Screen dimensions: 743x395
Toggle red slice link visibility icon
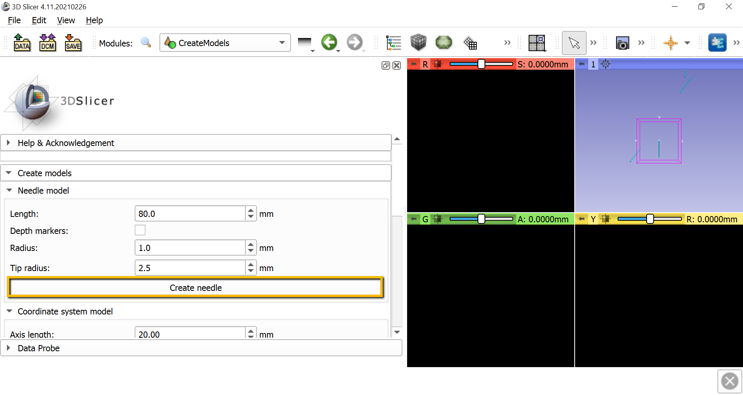pyautogui.click(x=438, y=64)
